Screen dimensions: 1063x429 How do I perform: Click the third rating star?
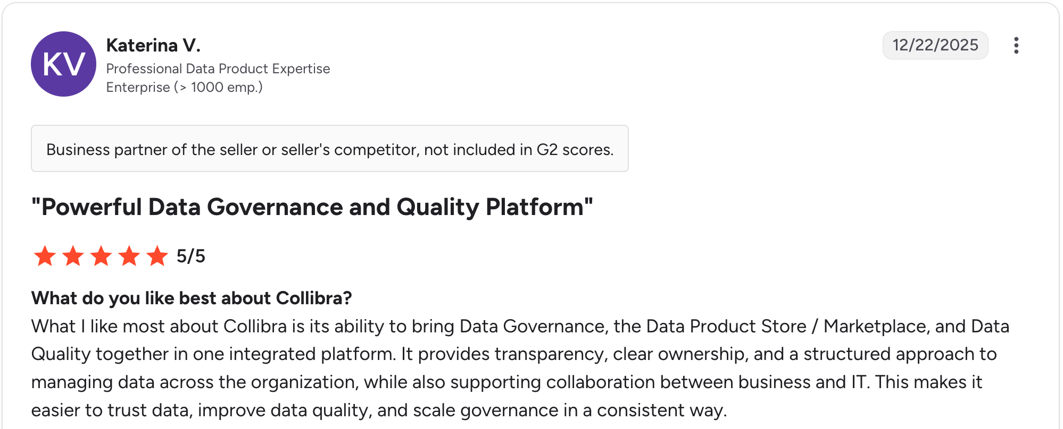101,256
